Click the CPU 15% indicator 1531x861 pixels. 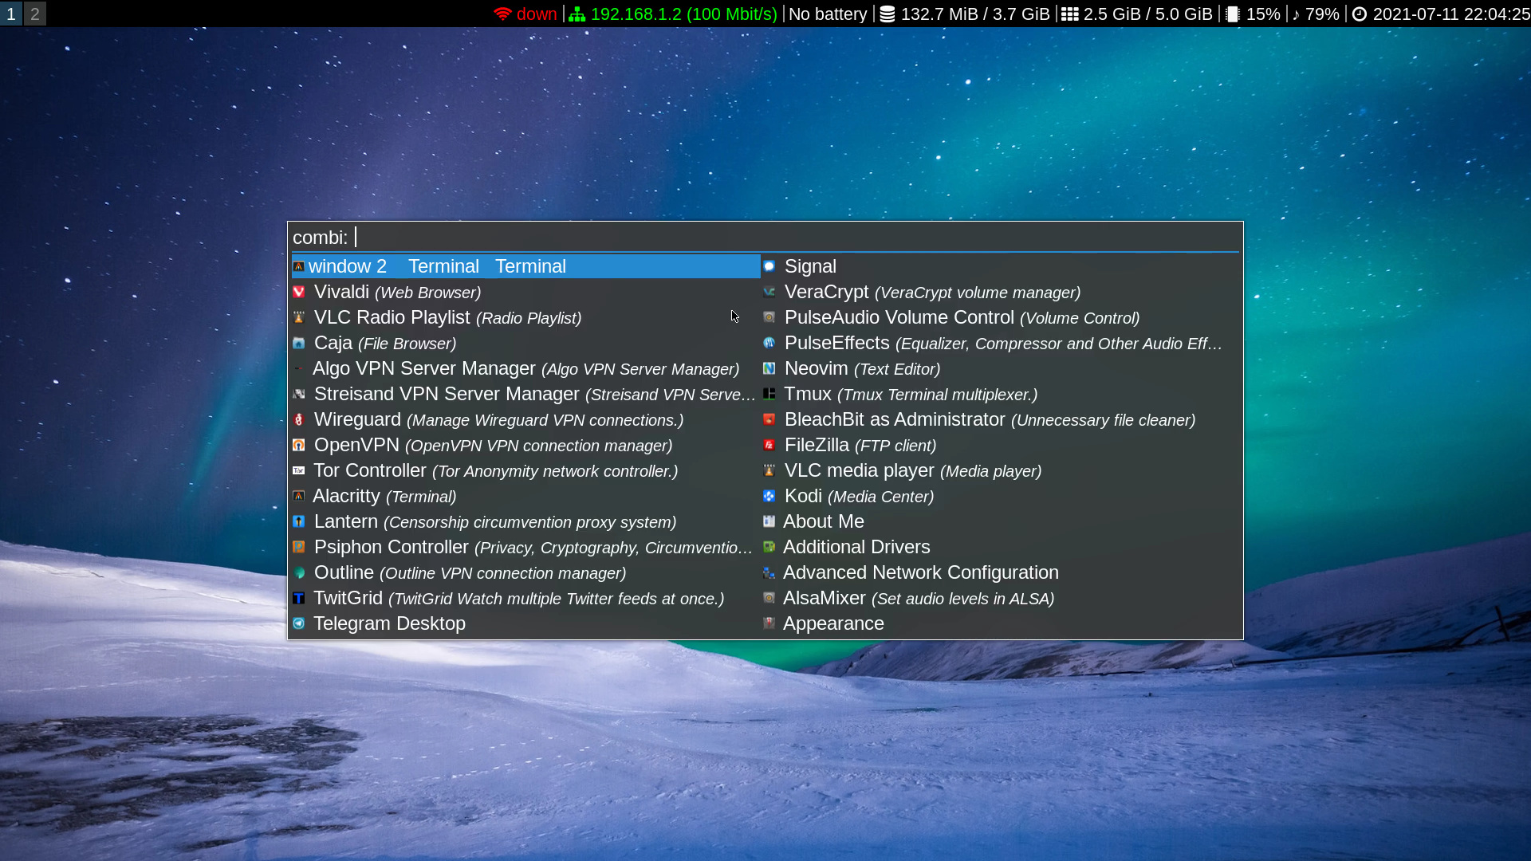(x=1253, y=14)
